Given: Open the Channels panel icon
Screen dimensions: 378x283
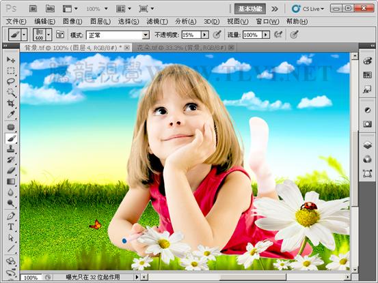Looking at the screenshot, I should pos(367,159).
